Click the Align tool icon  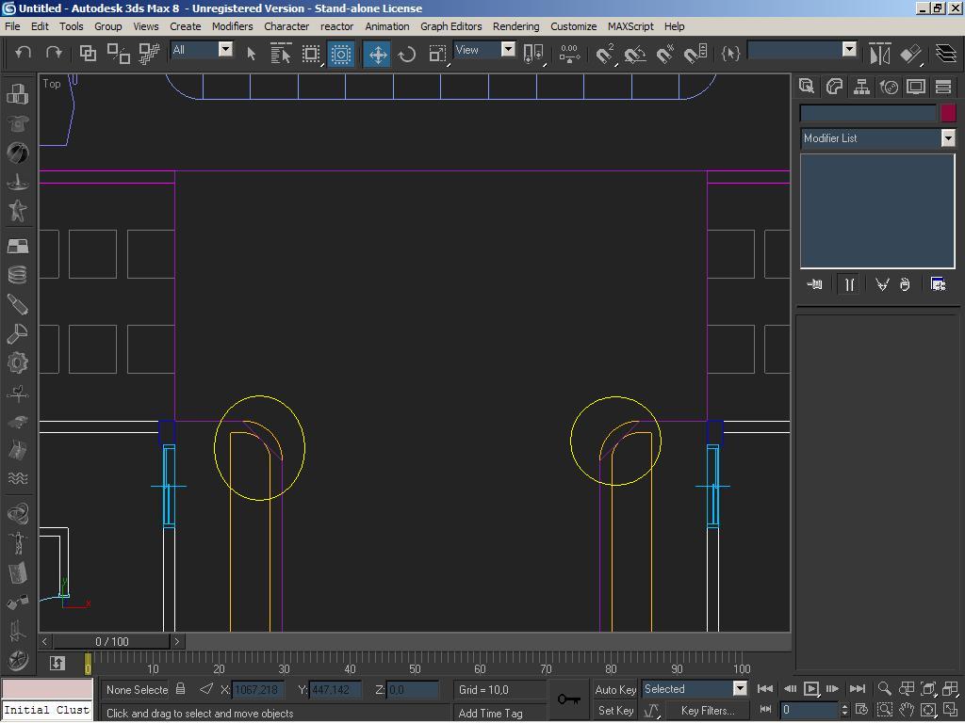point(911,54)
